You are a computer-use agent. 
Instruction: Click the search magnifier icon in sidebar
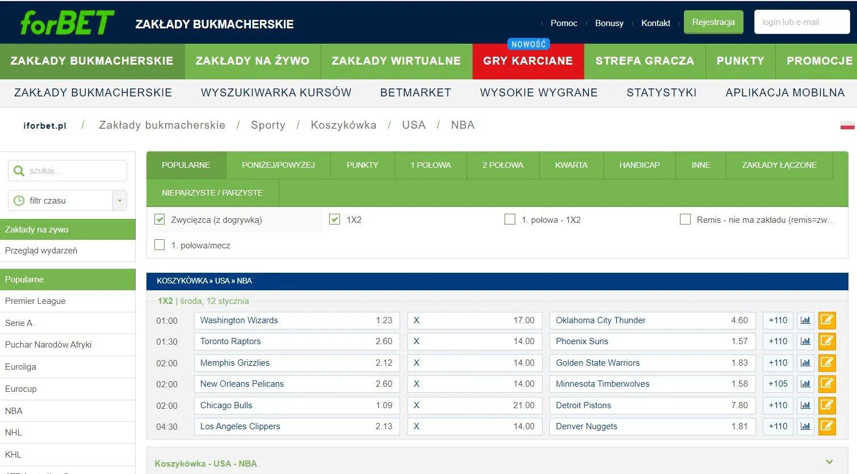coord(19,171)
